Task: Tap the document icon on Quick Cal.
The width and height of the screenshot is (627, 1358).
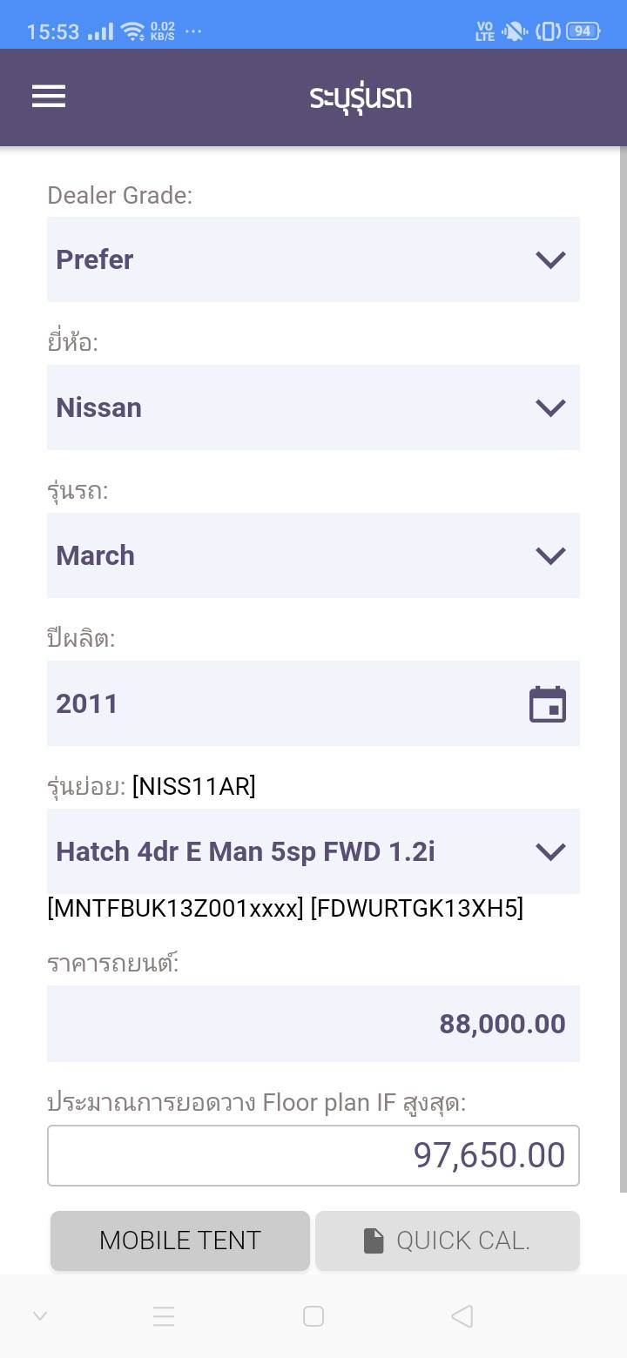Action: pos(374,1241)
